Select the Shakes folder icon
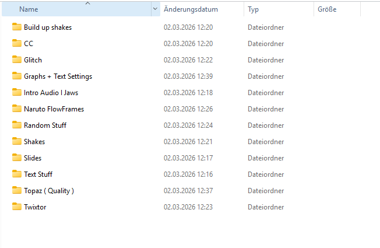380x248 pixels. coord(16,142)
